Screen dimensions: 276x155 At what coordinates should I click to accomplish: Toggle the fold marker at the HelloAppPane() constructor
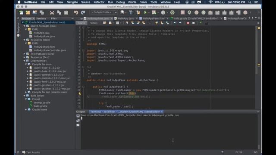(83, 87)
